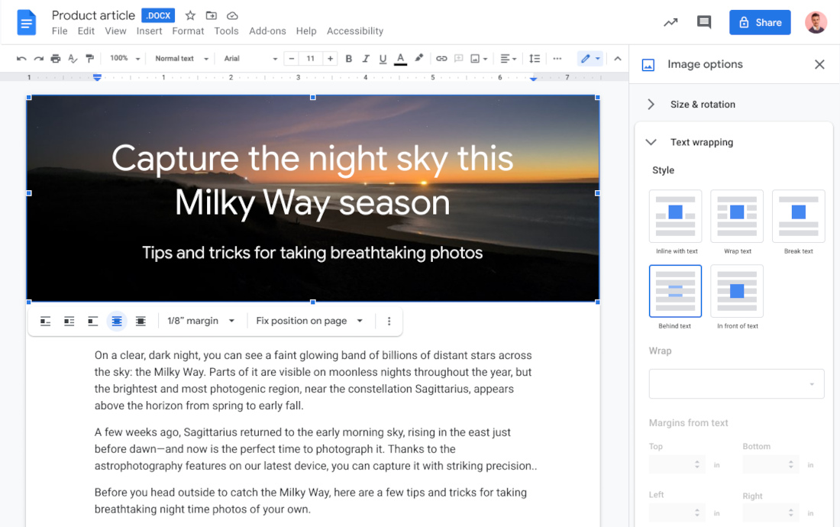Open the text color picker
This screenshot has height=527, width=840.
tap(400, 59)
